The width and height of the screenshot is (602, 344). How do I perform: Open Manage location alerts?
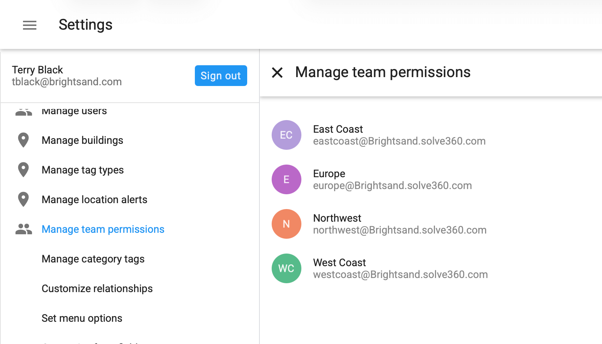(x=94, y=199)
